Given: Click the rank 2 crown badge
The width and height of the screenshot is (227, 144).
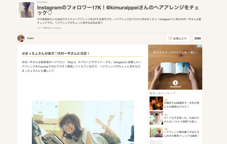Looking at the screenshot, I should coord(166,114).
